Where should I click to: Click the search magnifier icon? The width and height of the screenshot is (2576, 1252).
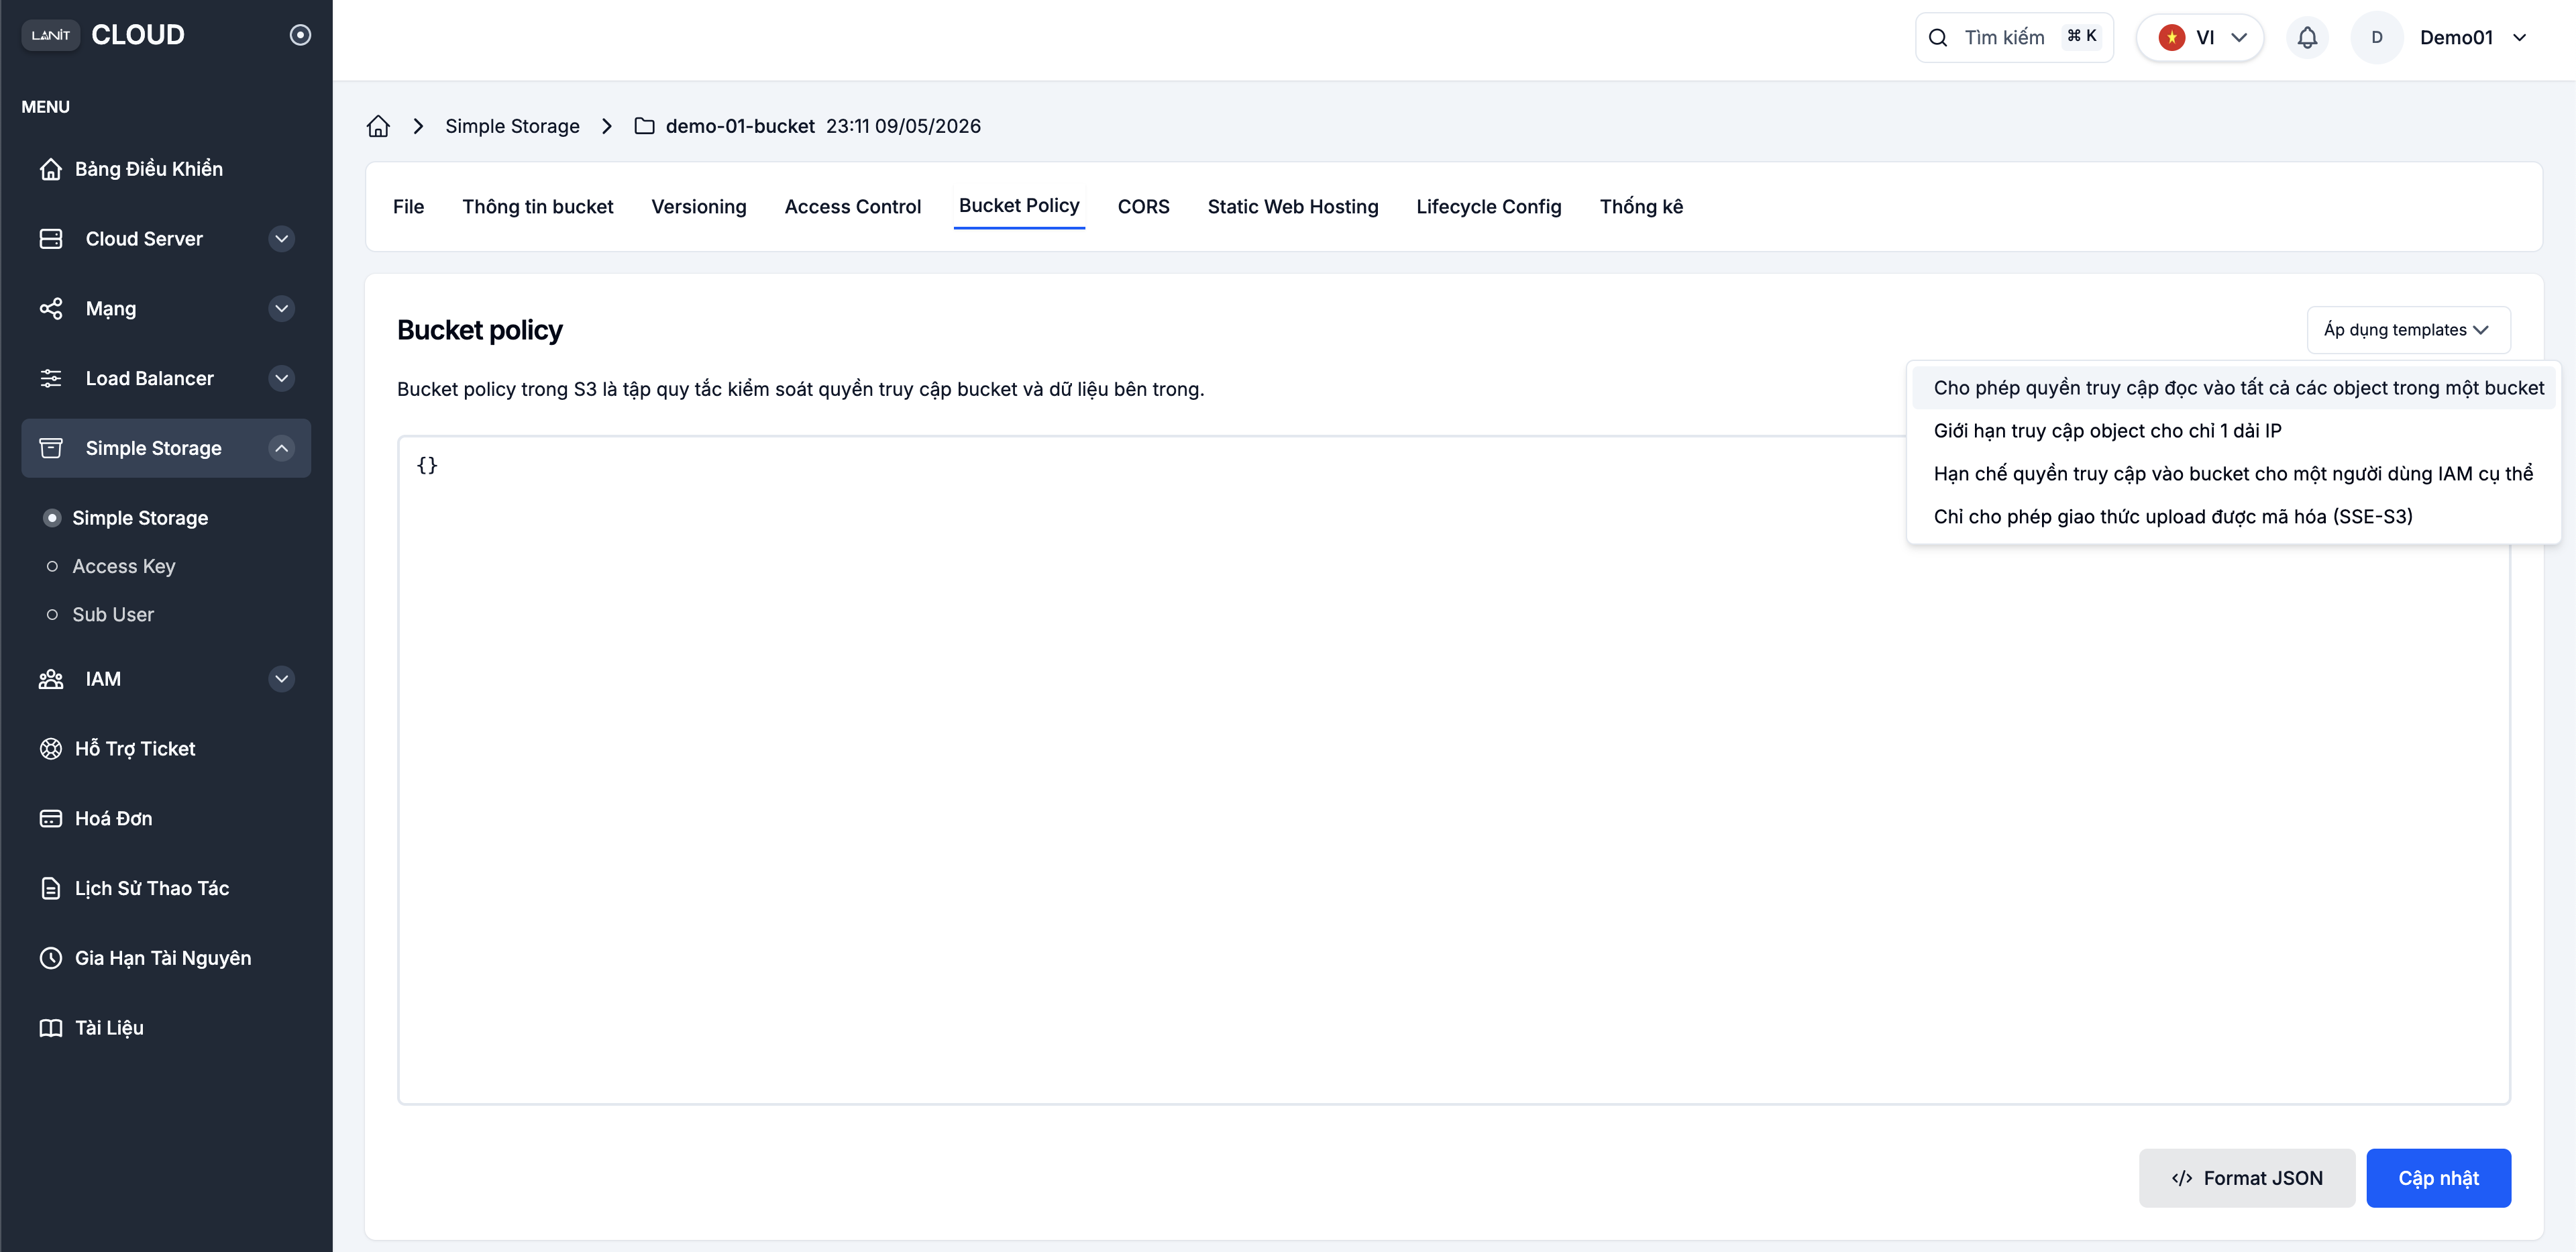1938,38
